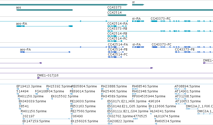This screenshot has width=213, height=125.
Task: Click the FGH108F04.5prime EST label
Action: [x=50, y=91]
